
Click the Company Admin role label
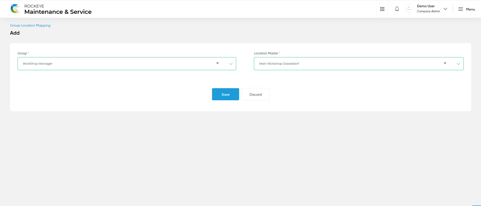click(x=428, y=11)
